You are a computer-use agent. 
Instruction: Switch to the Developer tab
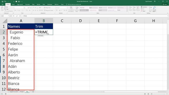click(x=50, y=4)
